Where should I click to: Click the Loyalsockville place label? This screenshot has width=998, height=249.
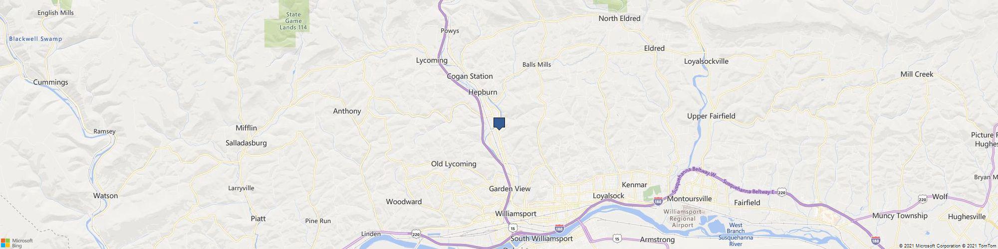click(x=706, y=61)
